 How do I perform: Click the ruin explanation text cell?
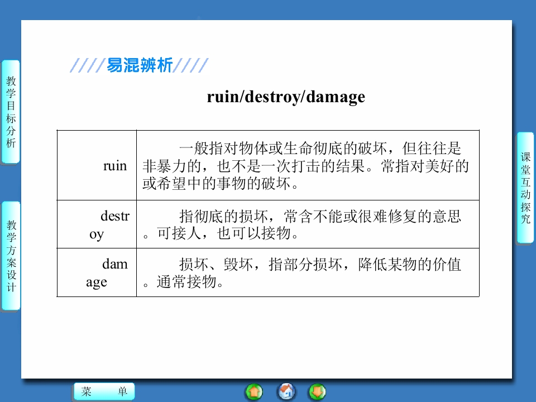(308, 165)
